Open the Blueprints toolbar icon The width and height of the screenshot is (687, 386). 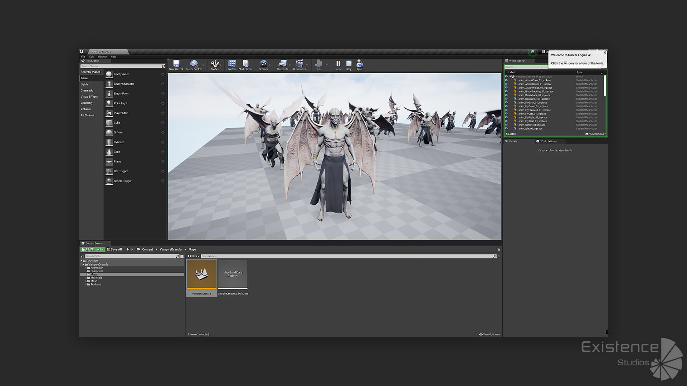(x=282, y=65)
